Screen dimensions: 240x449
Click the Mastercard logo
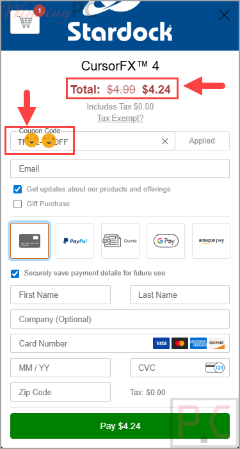point(180,343)
